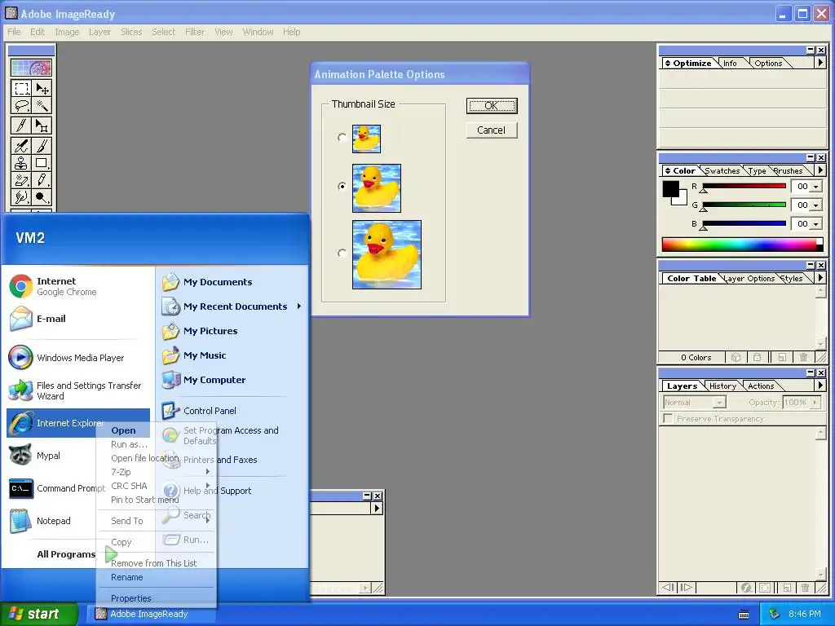Select the Pencil tool

pyautogui.click(x=42, y=180)
